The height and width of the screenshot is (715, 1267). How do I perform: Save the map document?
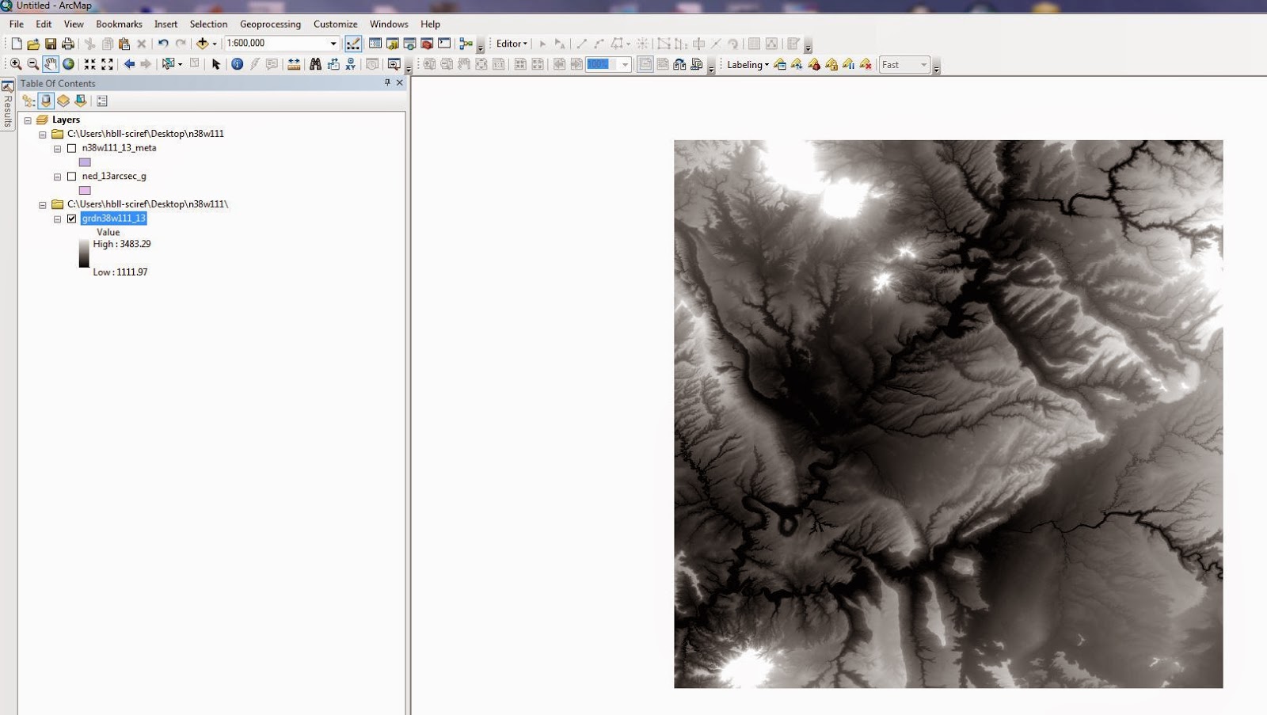pyautogui.click(x=51, y=44)
